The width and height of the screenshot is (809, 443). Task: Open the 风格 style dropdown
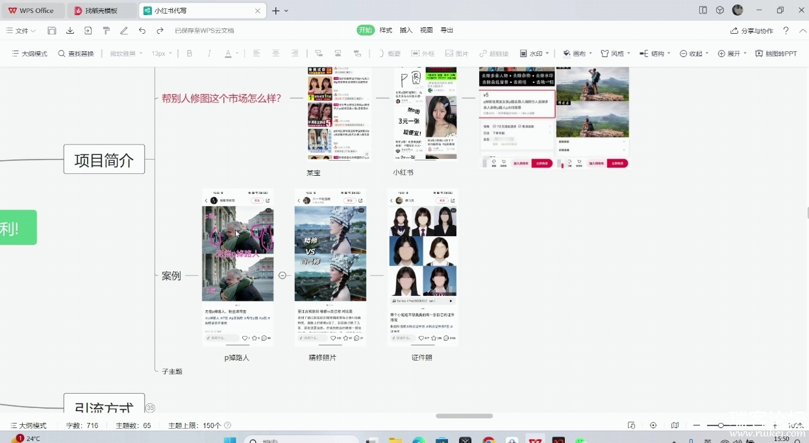(615, 54)
